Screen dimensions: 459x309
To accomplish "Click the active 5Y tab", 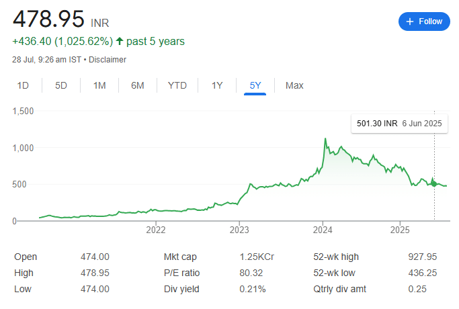I will (255, 85).
